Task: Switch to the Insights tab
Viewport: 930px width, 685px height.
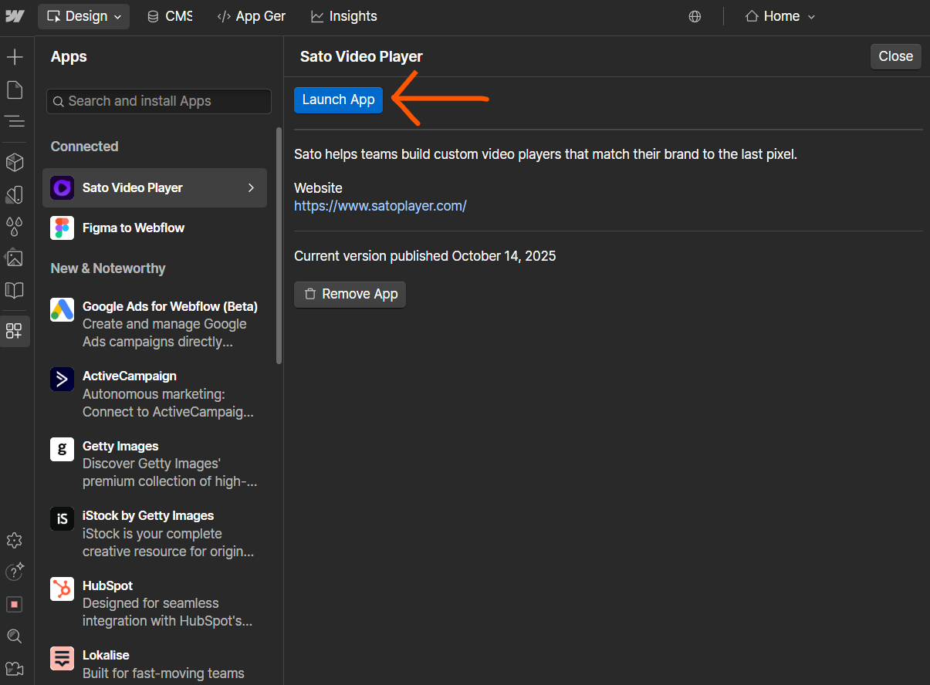Action: [x=343, y=16]
